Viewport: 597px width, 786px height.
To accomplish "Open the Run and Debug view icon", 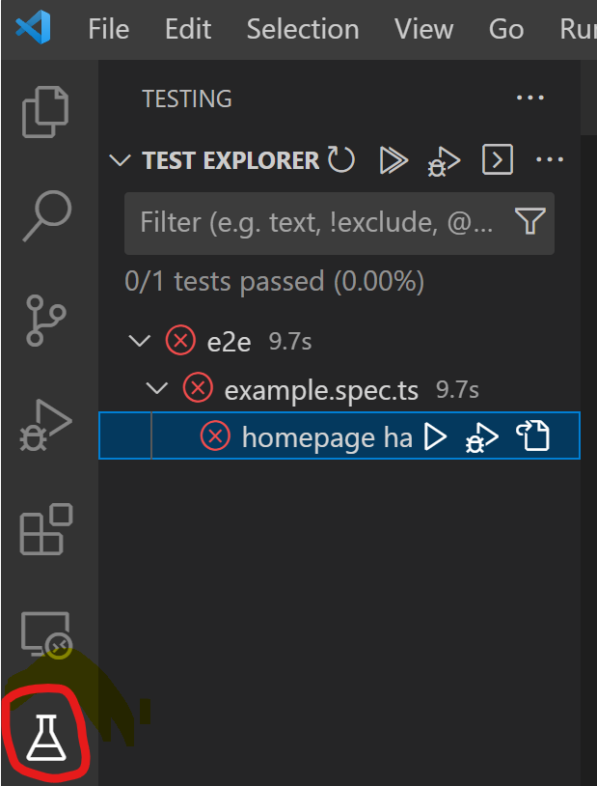I will [x=45, y=425].
